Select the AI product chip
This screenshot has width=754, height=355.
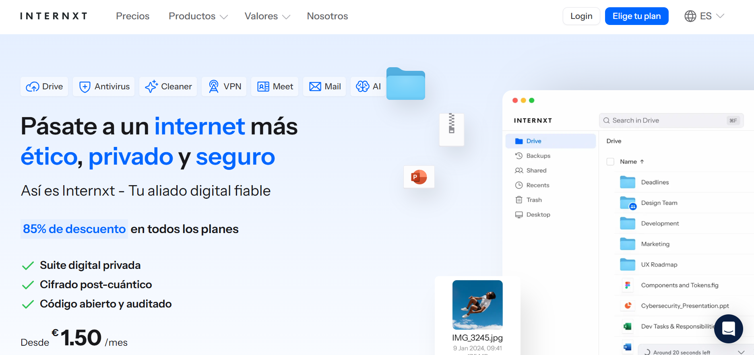[x=368, y=87]
